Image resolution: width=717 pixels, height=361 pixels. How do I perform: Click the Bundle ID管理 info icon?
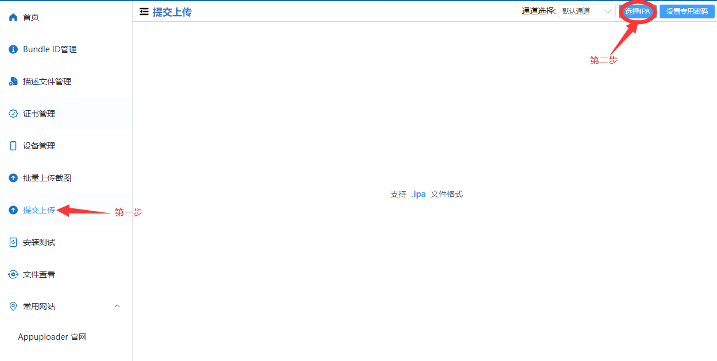[13, 50]
